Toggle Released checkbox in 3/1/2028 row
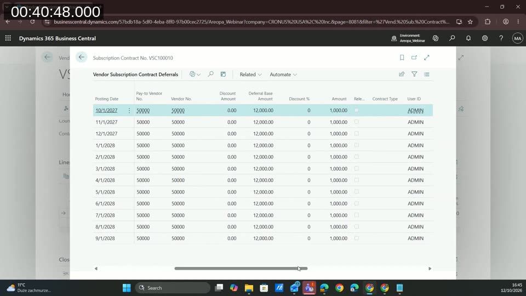526x296 pixels. pyautogui.click(x=357, y=168)
